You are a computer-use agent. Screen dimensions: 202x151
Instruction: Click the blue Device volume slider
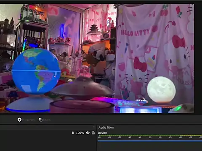(x=150, y=141)
